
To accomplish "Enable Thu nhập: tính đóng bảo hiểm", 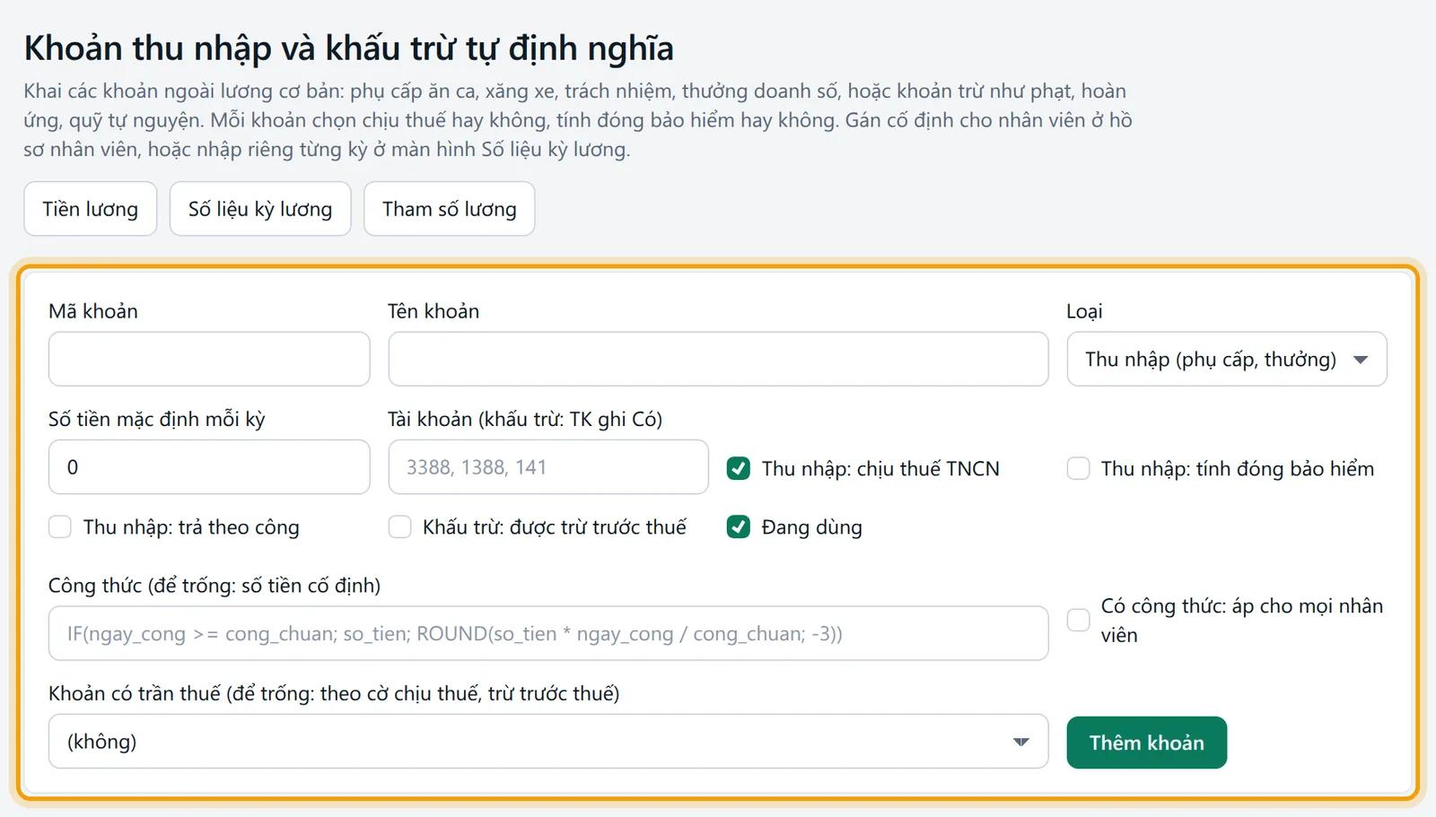I will point(1078,468).
